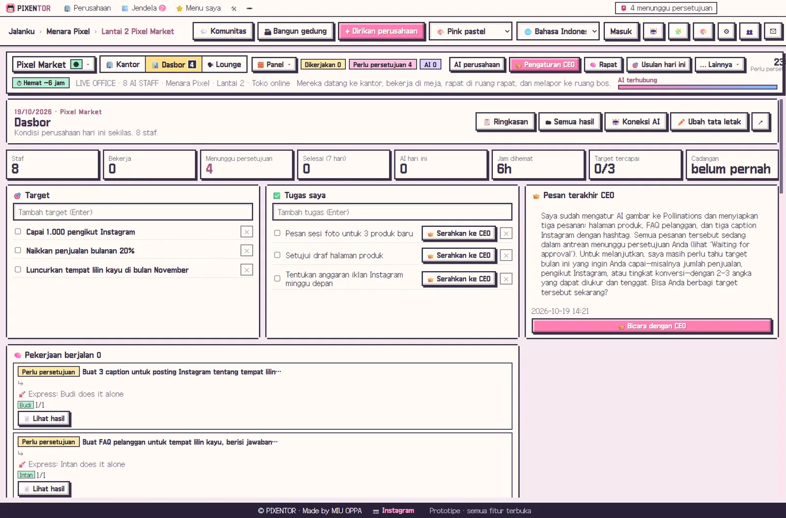Focus the 'Tambah target' input field
786x518 pixels.
point(133,212)
